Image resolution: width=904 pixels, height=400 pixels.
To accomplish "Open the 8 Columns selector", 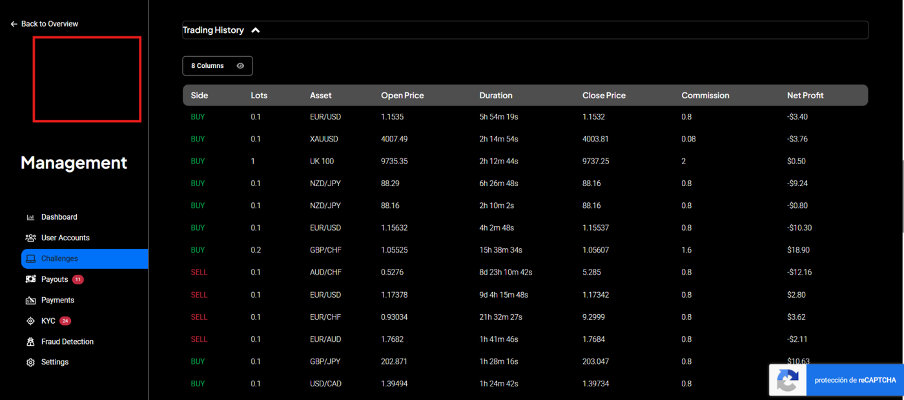I will pos(208,66).
